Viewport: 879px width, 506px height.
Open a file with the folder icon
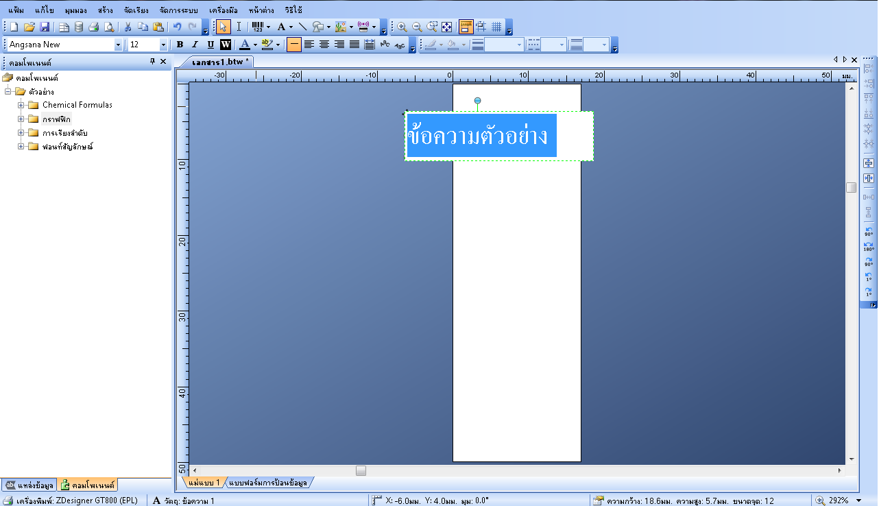[x=29, y=27]
